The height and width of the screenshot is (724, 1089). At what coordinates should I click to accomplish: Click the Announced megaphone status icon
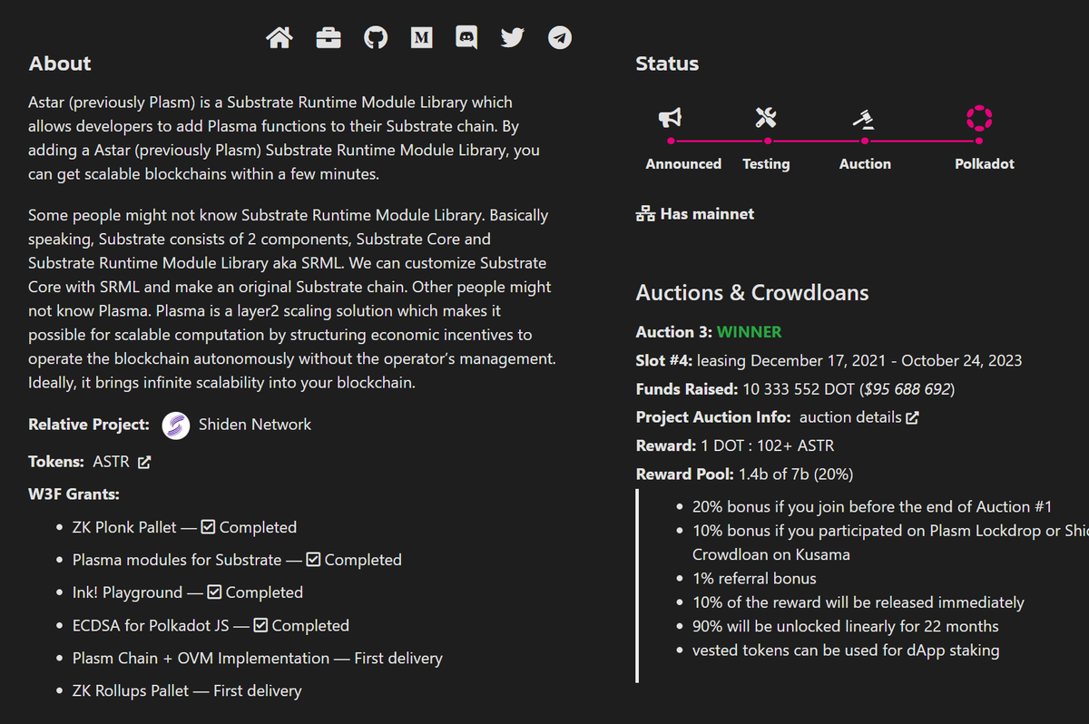(x=670, y=118)
